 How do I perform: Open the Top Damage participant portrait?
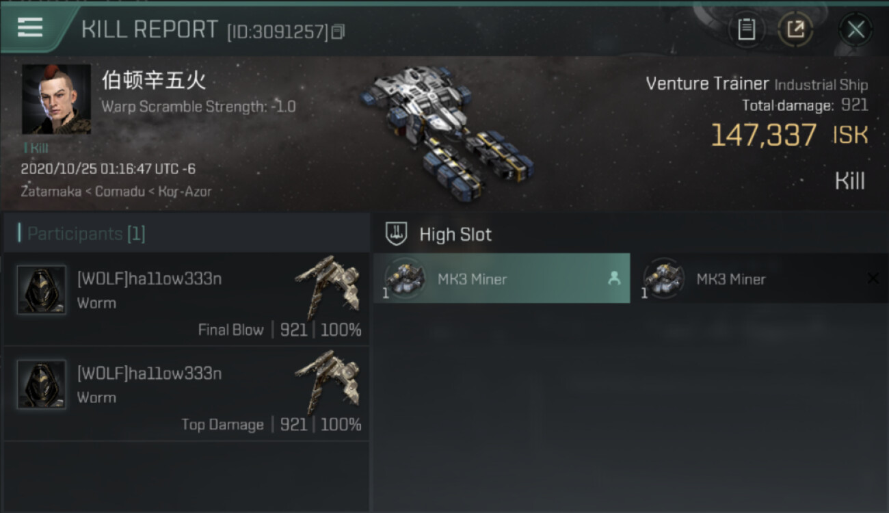pyautogui.click(x=42, y=384)
